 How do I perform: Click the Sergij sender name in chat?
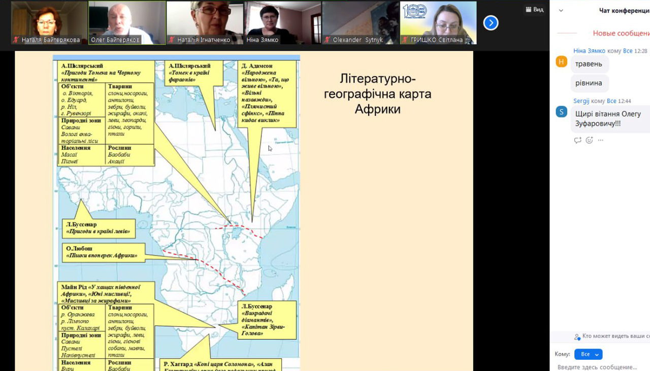581,101
